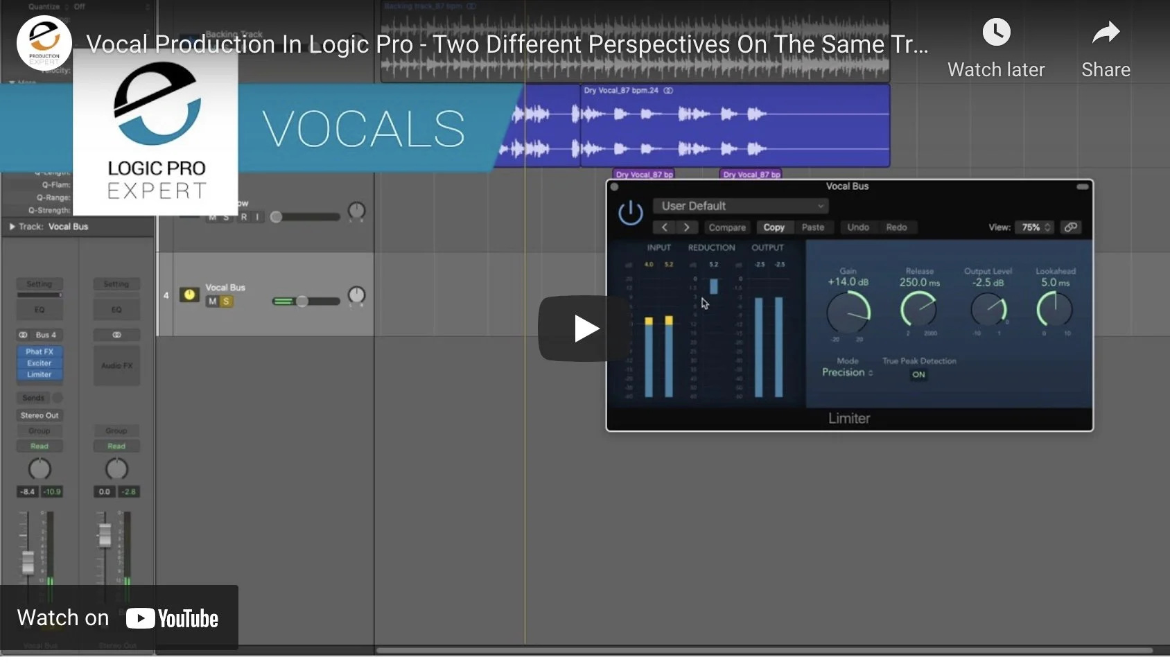1170x664 pixels.
Task: Click the EQ slot on the right channel strip
Action: pyautogui.click(x=116, y=310)
